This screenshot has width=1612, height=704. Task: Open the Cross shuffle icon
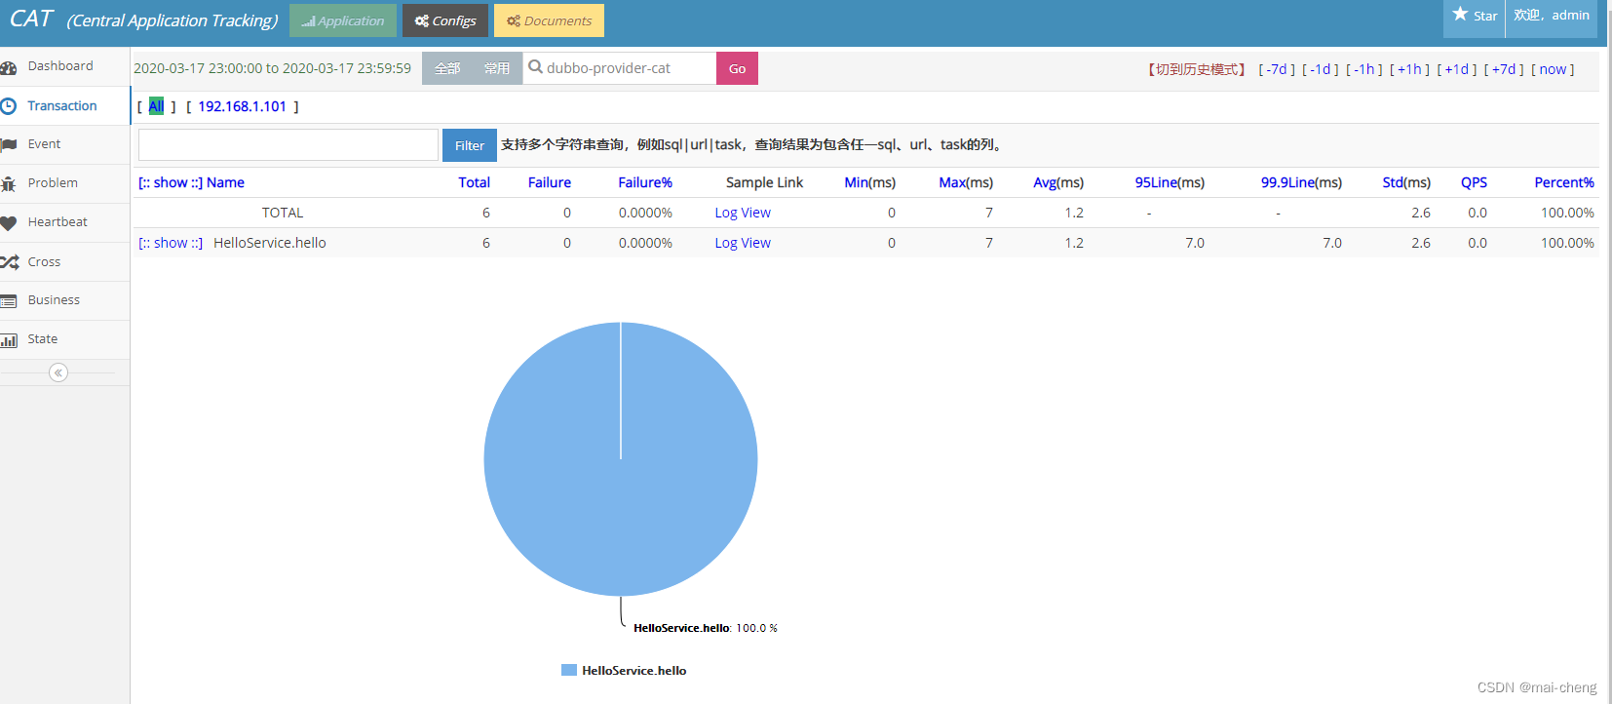10,262
